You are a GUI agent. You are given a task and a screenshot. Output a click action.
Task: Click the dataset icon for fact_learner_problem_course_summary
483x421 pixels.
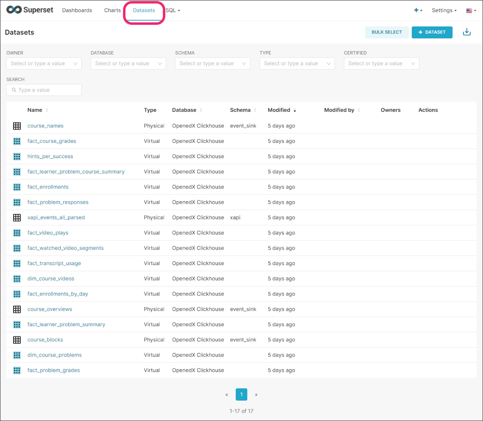click(17, 172)
